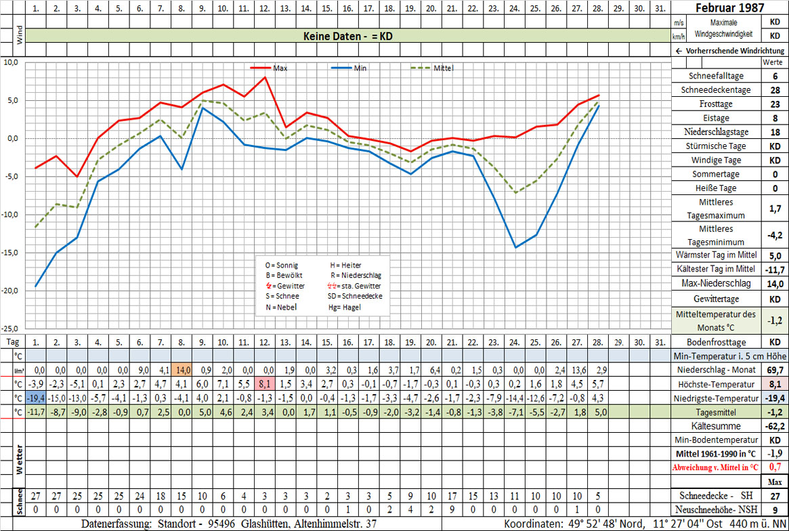
Task: Select the orange-highlighted 14,0 precipitation cell
Action: pyautogui.click(x=182, y=370)
